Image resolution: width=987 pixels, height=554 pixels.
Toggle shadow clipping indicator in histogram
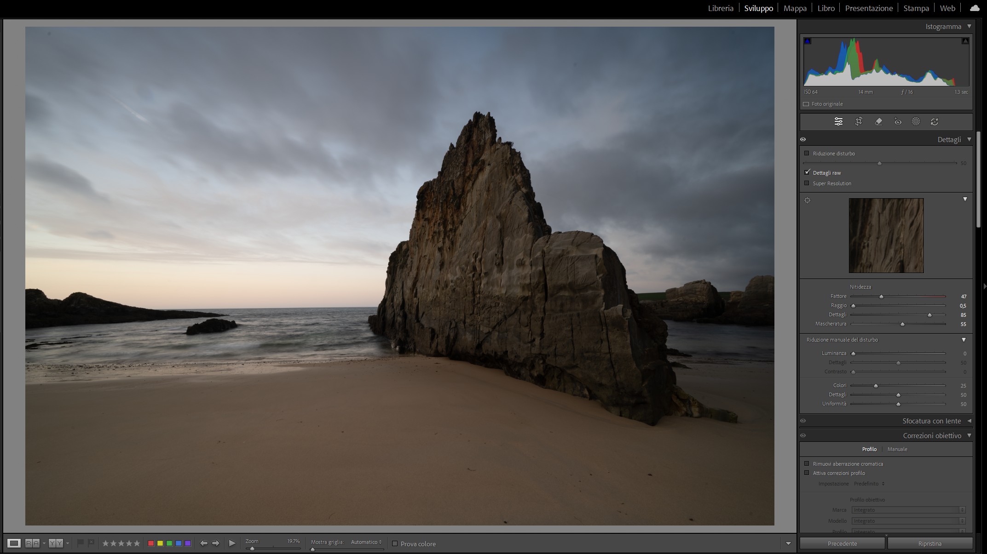click(808, 41)
